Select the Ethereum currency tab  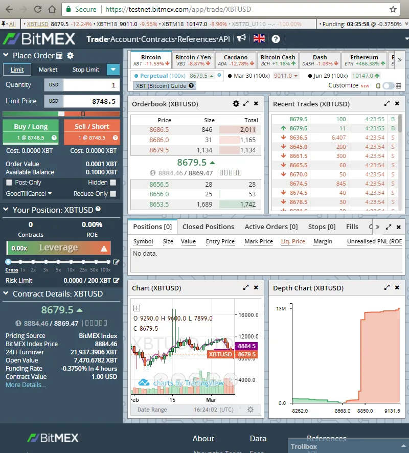coord(364,60)
